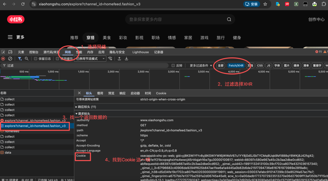Select the data request row
The image size is (328, 181).
(37, 153)
